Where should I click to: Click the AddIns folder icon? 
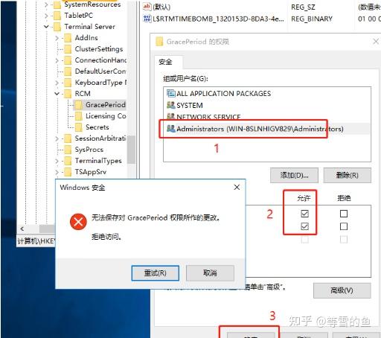[x=68, y=38]
